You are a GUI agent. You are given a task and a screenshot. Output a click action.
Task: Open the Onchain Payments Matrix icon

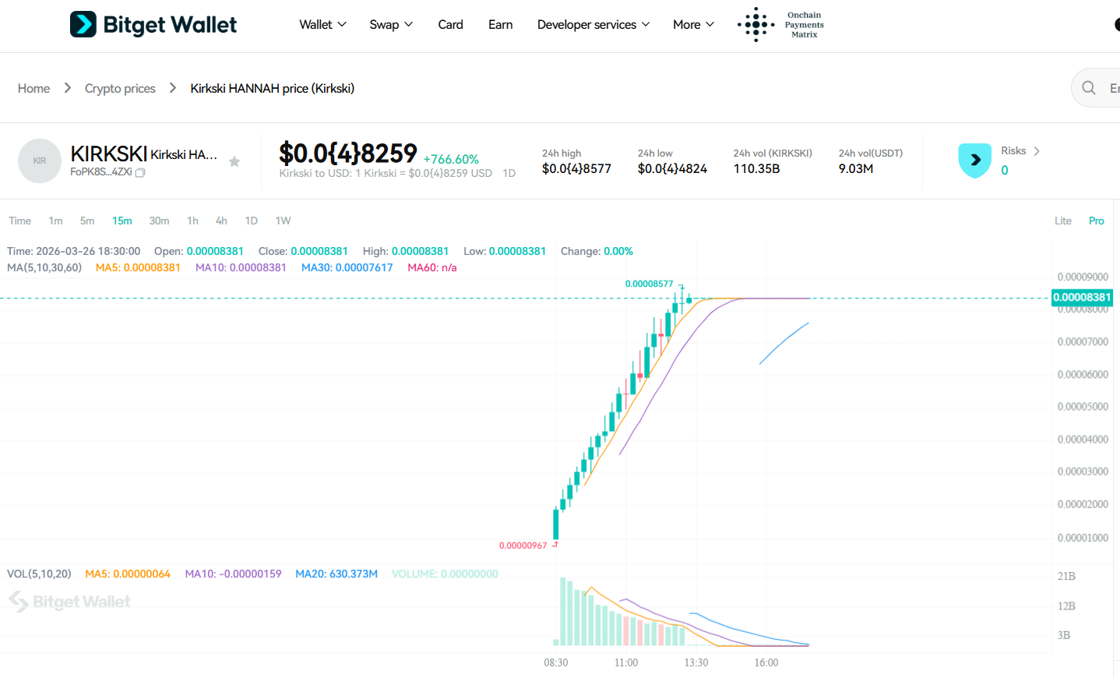755,24
